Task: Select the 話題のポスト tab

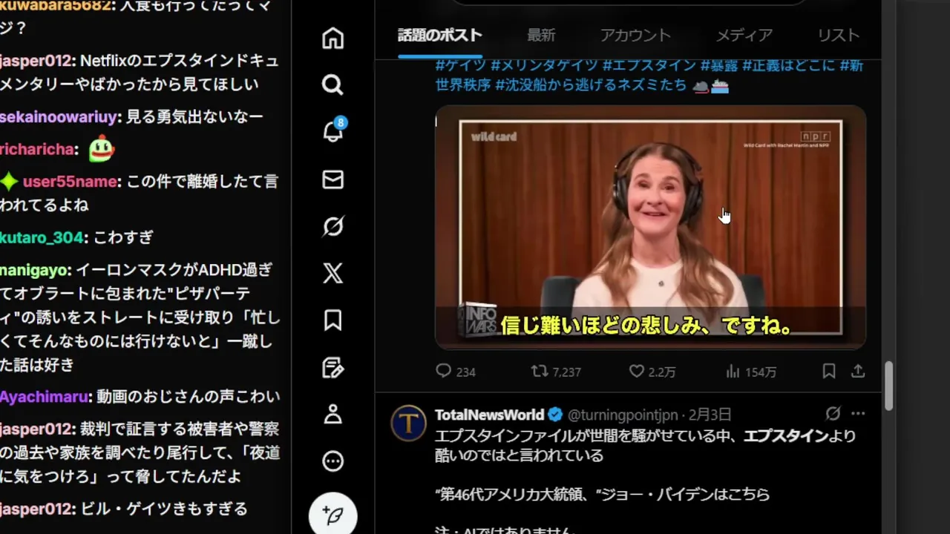Action: (440, 35)
